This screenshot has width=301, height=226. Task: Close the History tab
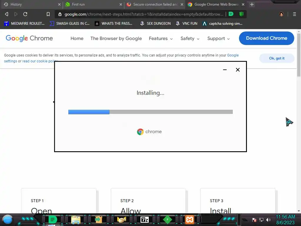pyautogui.click(x=59, y=4)
